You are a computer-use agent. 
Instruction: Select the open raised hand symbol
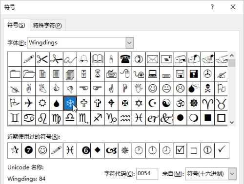coord(139,89)
